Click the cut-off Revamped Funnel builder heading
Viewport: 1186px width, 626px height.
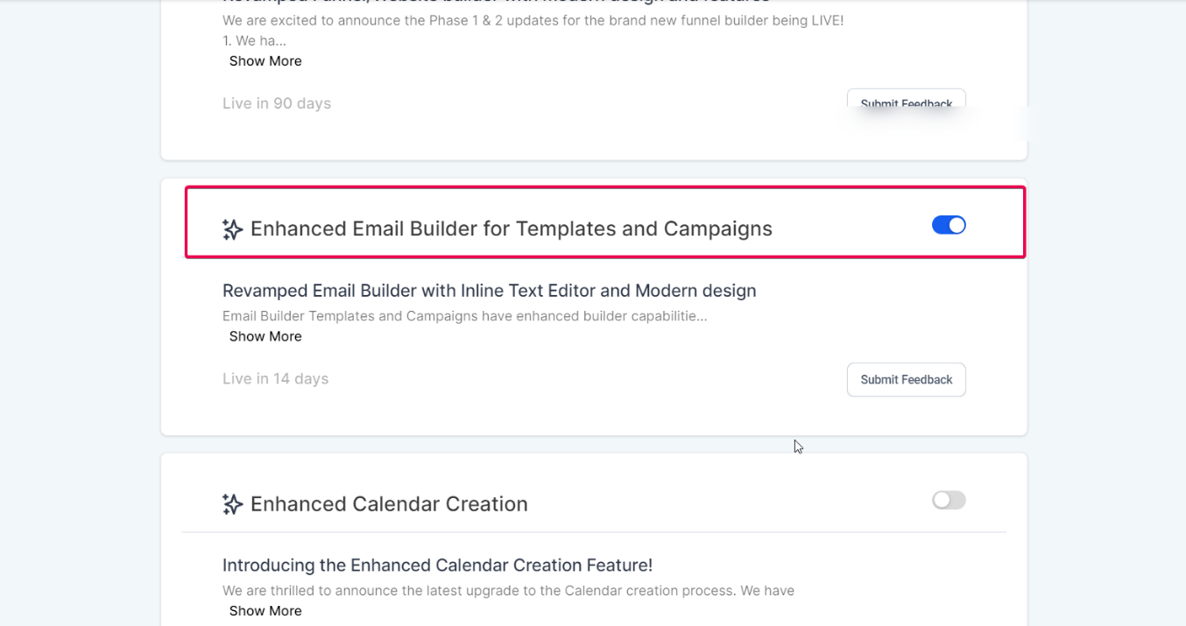tap(496, 3)
